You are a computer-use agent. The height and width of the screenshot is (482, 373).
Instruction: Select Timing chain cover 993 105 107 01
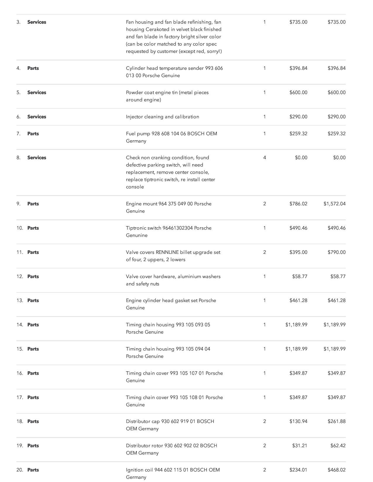pos(174,377)
